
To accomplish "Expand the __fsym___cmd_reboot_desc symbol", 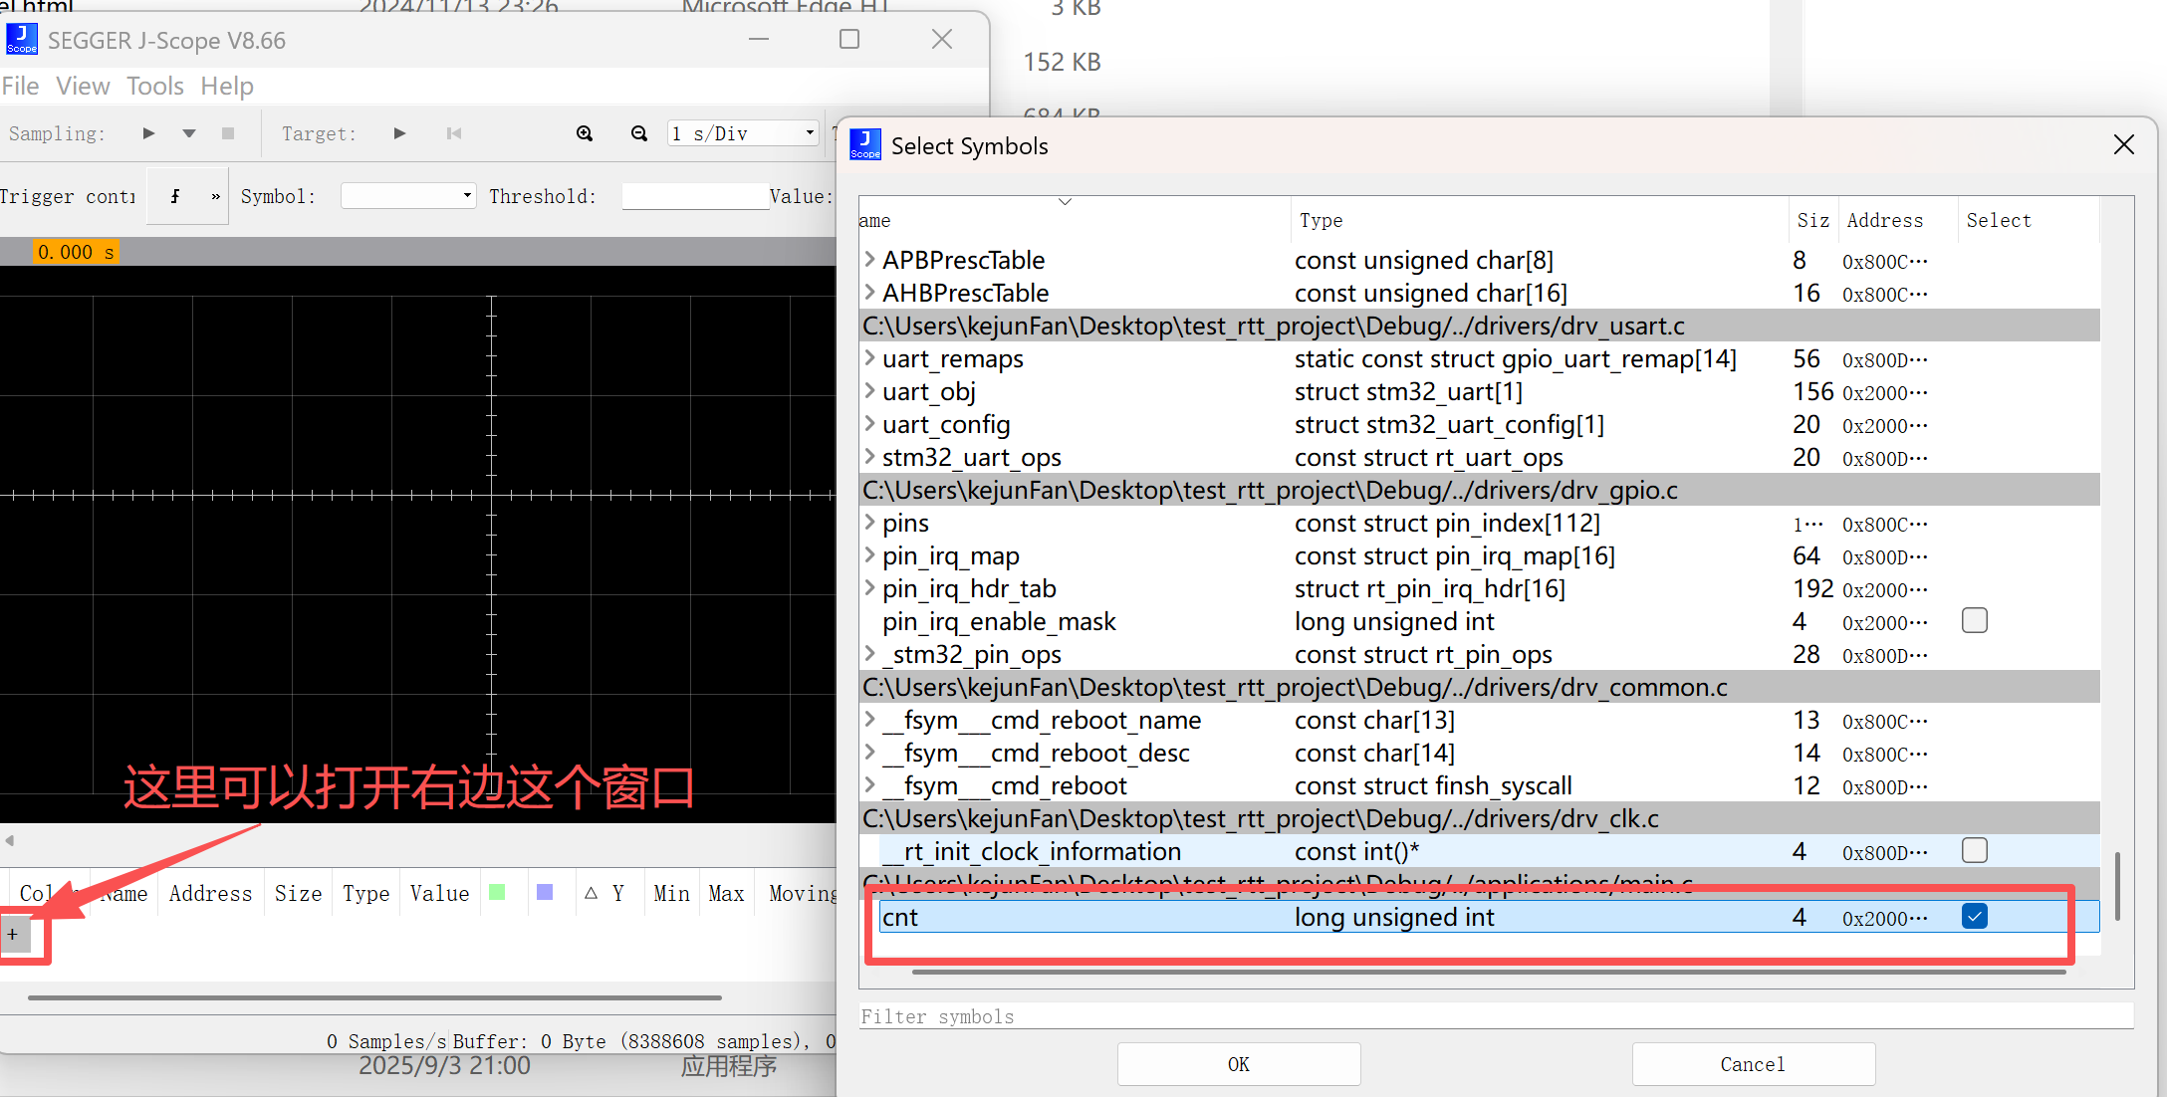I will point(870,753).
